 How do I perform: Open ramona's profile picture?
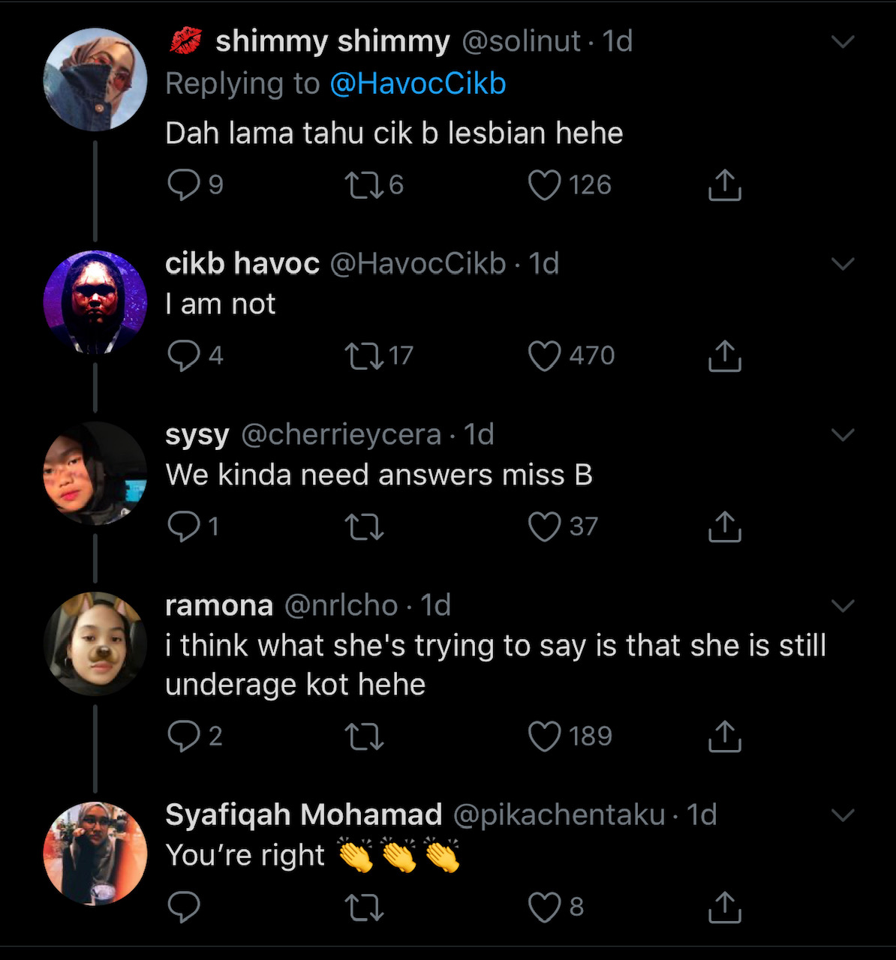[95, 643]
